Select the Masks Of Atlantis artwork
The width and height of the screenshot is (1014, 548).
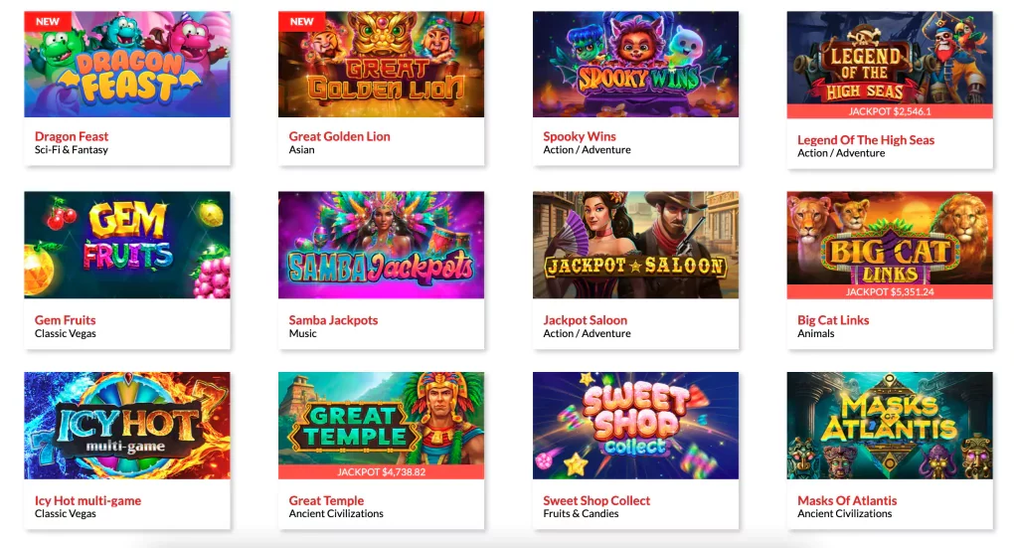click(x=890, y=425)
